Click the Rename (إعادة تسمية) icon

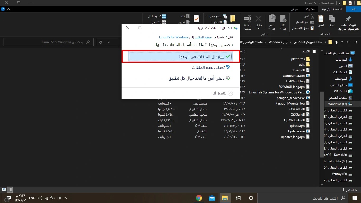tap(247, 19)
